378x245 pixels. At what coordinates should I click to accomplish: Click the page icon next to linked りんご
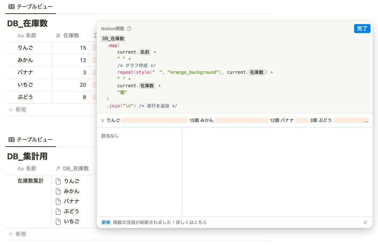tap(58, 181)
